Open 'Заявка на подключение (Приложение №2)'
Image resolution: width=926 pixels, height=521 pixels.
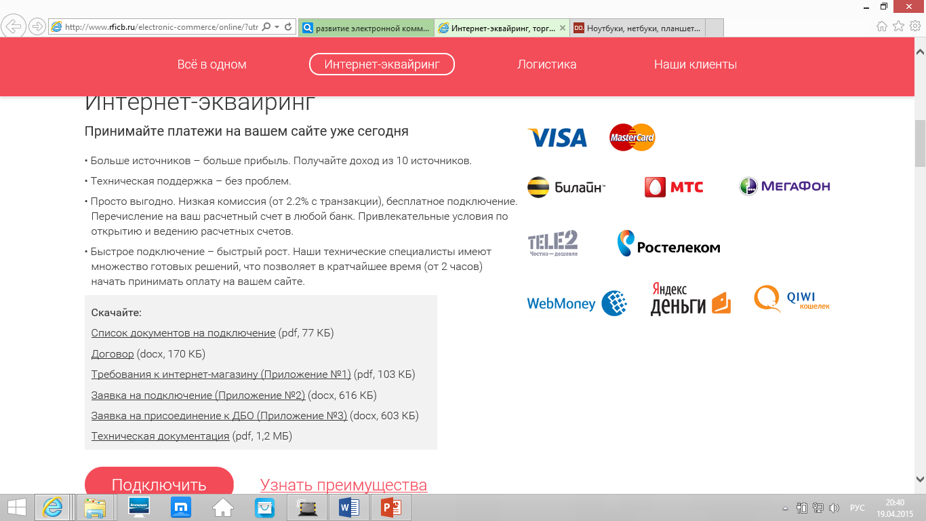point(198,395)
